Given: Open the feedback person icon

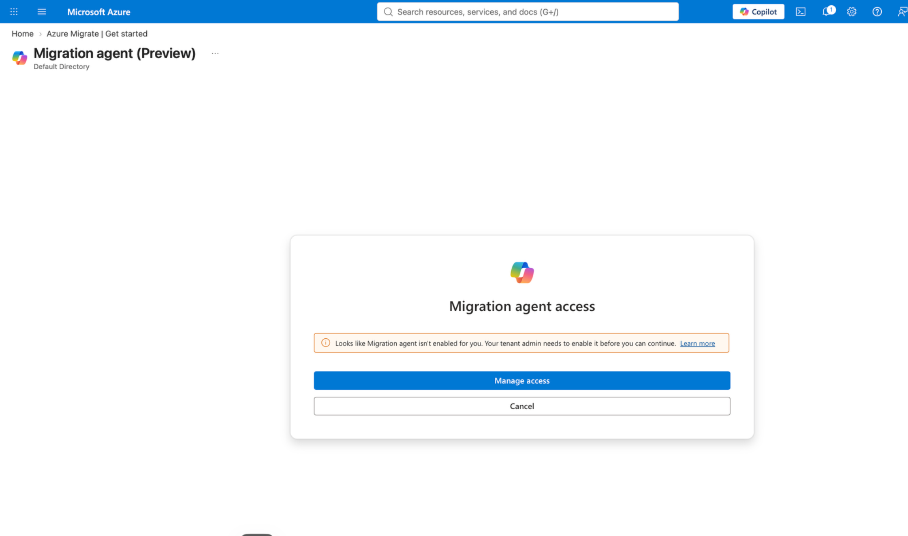Looking at the screenshot, I should [x=902, y=12].
